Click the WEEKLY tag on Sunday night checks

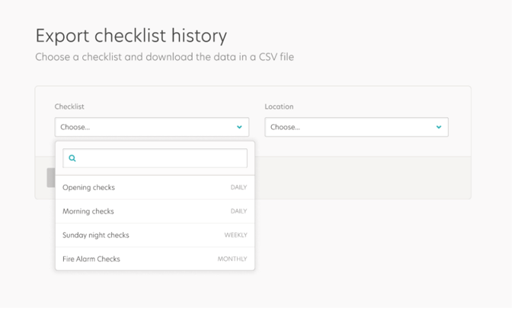(x=235, y=235)
